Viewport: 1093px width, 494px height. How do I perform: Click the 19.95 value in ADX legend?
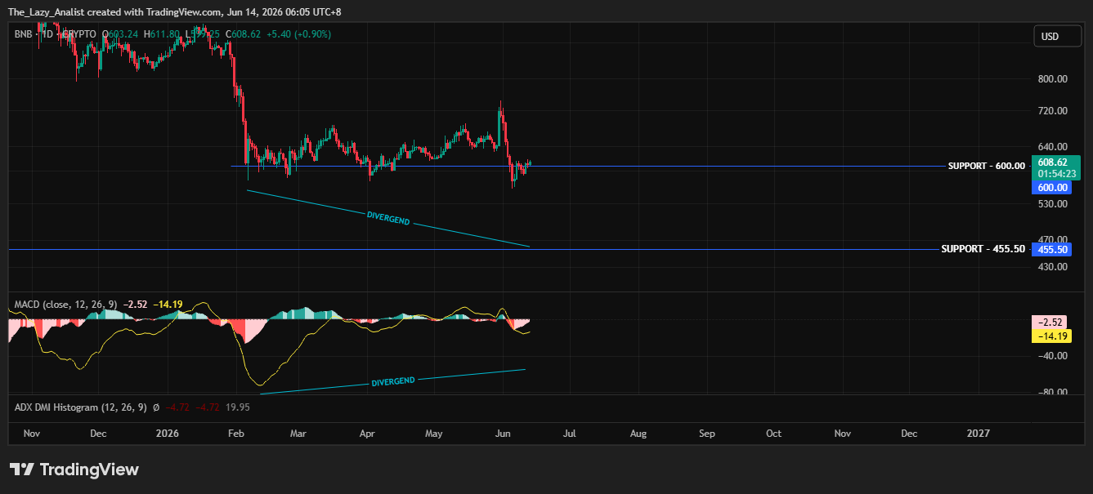(238, 407)
